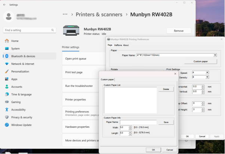Open Privacy & security settings
This screenshot has width=225, height=154.
30,117
